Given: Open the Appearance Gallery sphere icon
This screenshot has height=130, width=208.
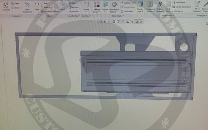Looking at the screenshot, I should pos(114,4).
